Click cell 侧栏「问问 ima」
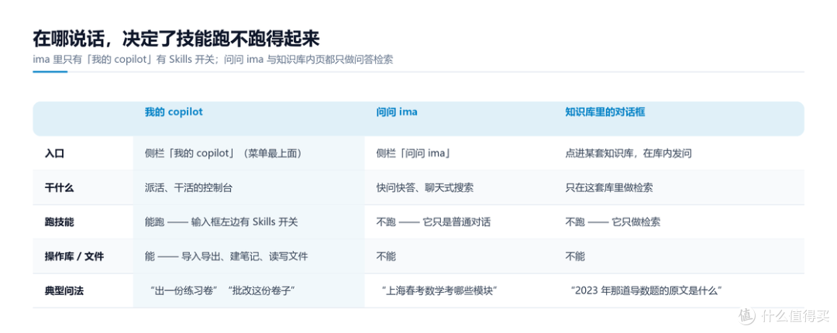This screenshot has height=333, width=837. click(x=415, y=153)
